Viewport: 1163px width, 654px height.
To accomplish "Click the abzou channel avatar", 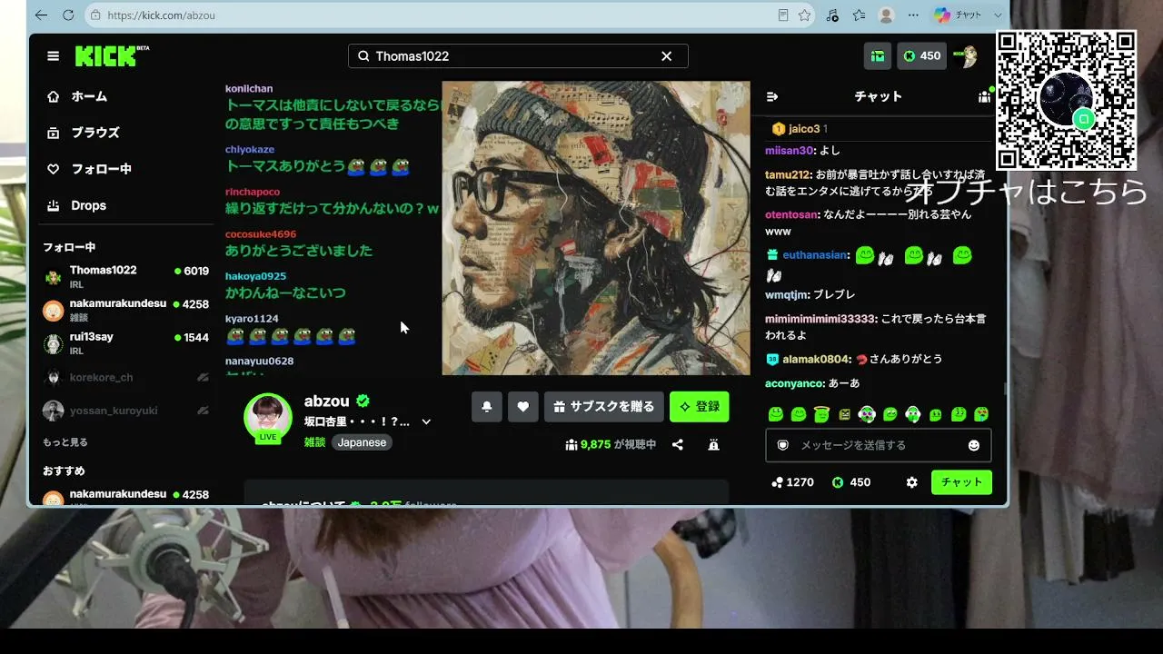I will click(x=267, y=418).
